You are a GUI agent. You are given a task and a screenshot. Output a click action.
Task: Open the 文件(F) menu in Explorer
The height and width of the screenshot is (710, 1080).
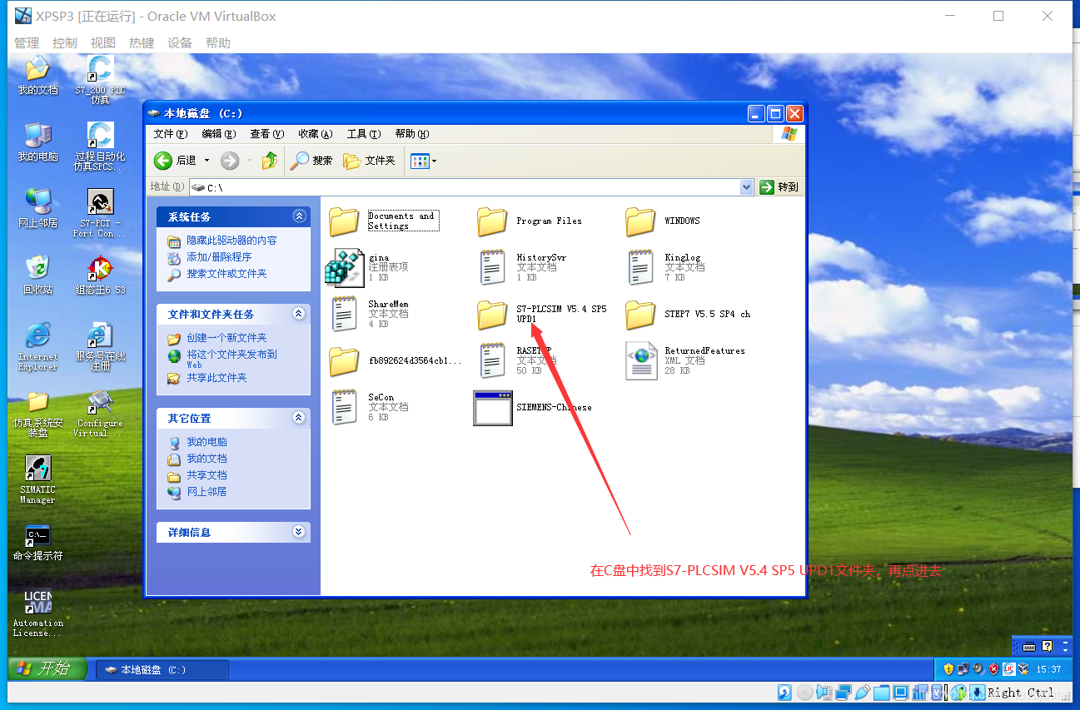click(x=171, y=134)
